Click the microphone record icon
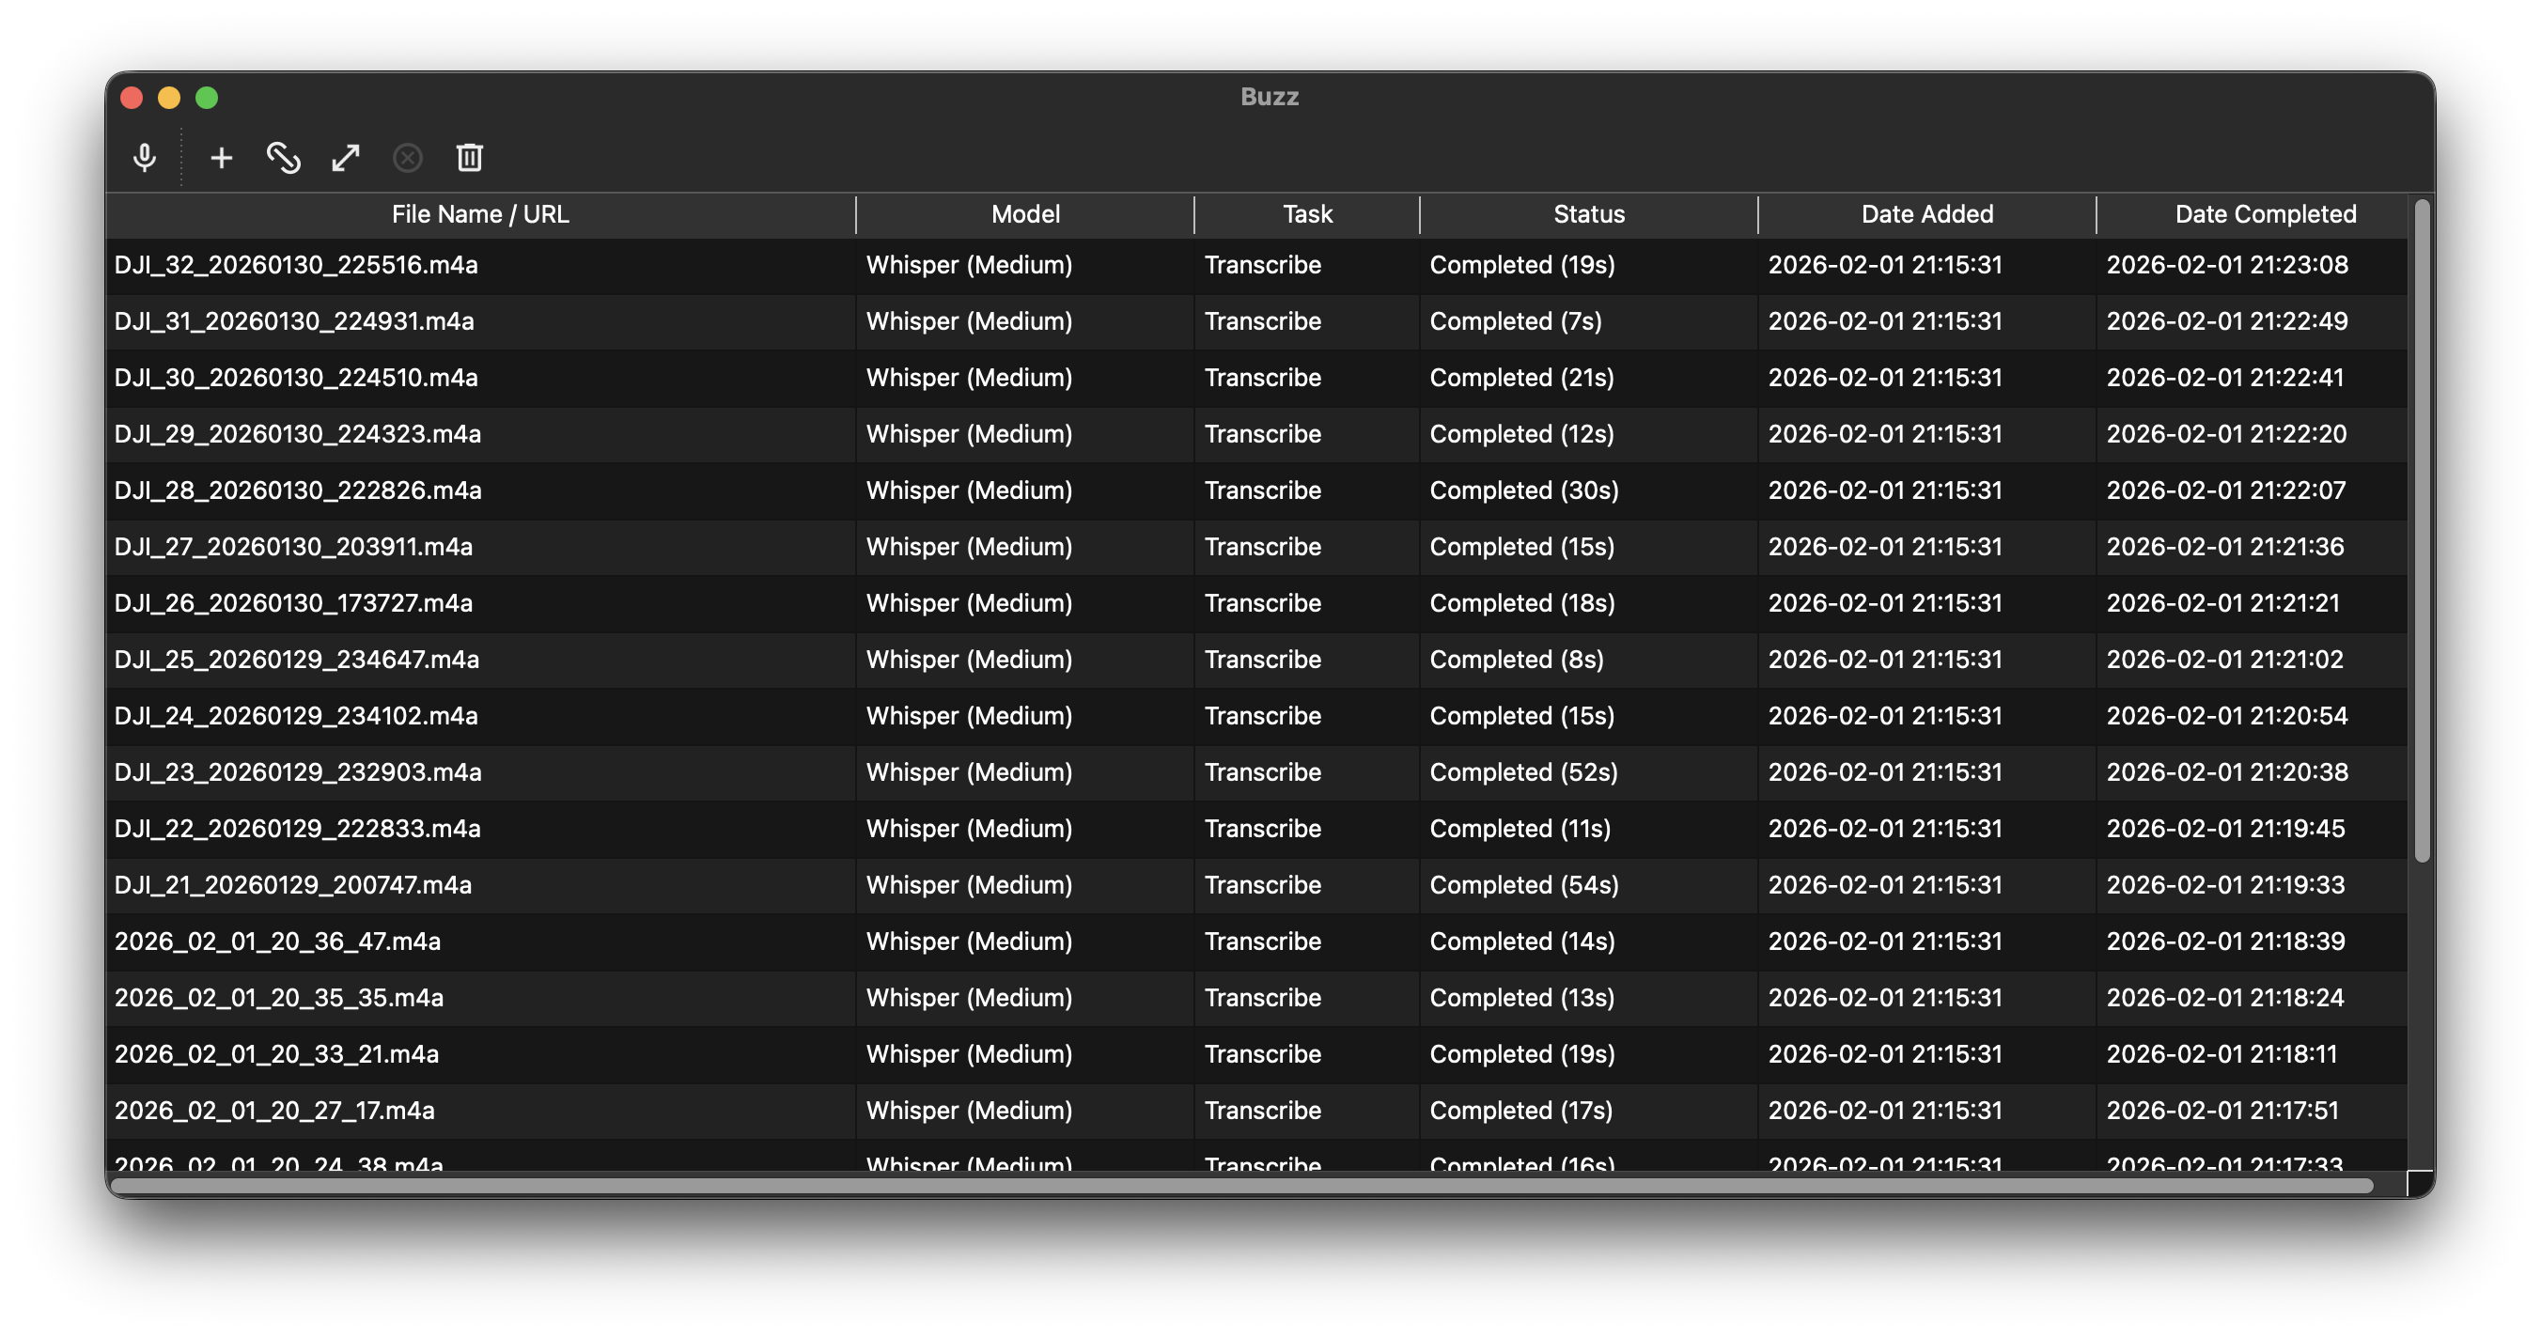The height and width of the screenshot is (1338, 2541). pyautogui.click(x=145, y=158)
